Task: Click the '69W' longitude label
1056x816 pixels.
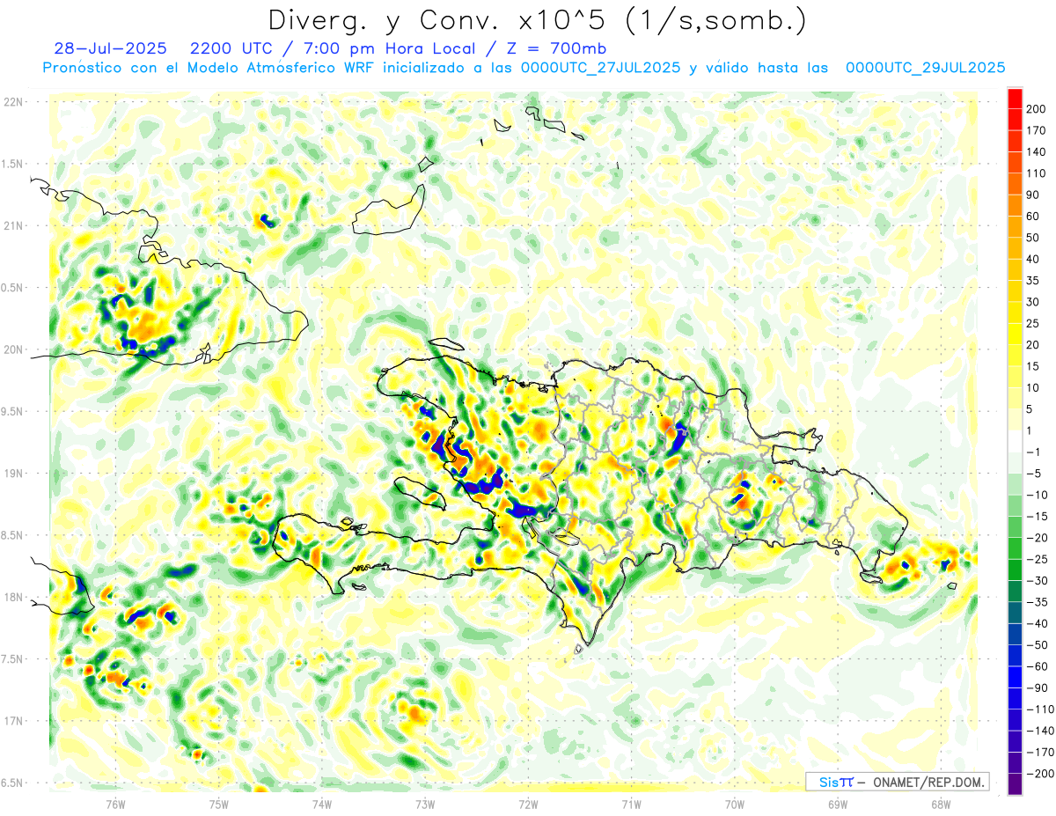Action: coord(837,804)
